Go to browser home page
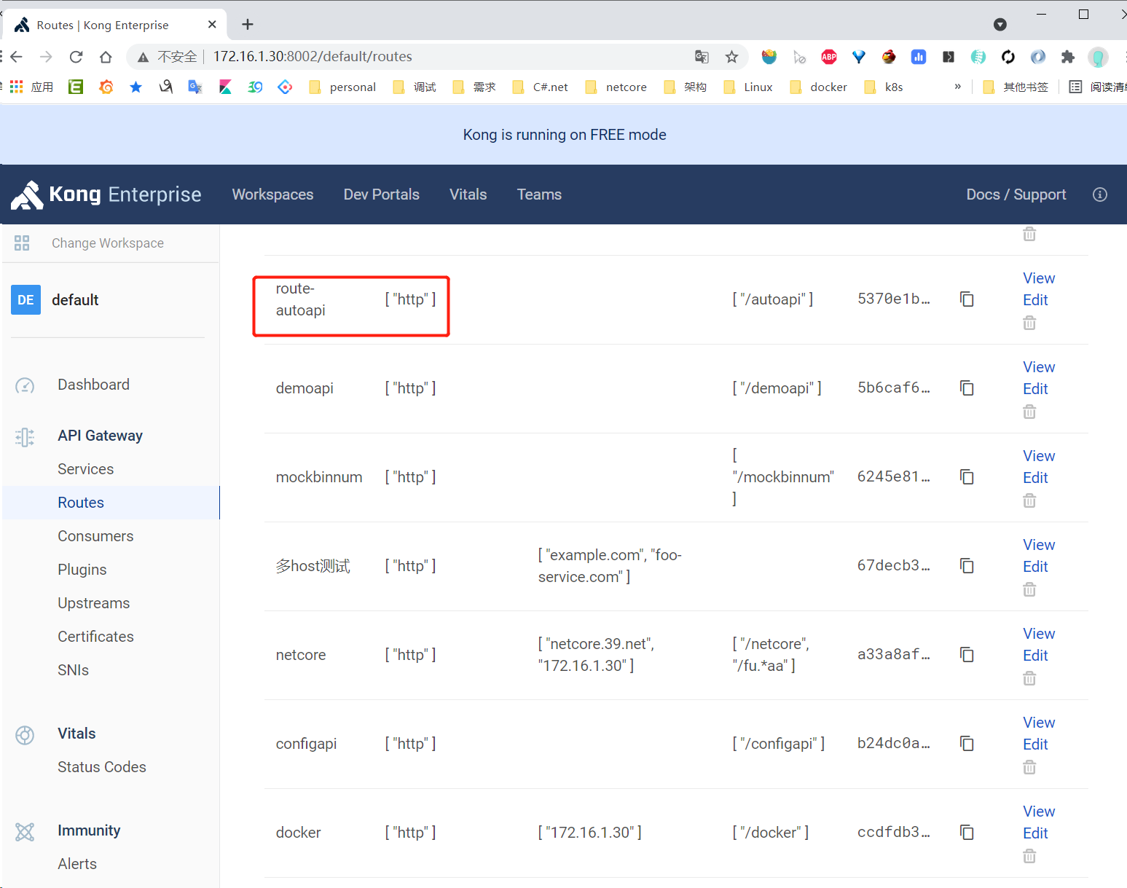This screenshot has width=1127, height=888. [x=106, y=57]
